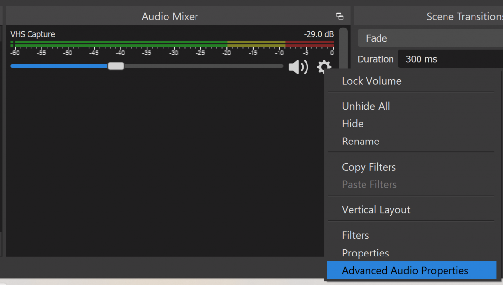The height and width of the screenshot is (285, 503).
Task: Choose Rename in the context menu
Action: 361,142
